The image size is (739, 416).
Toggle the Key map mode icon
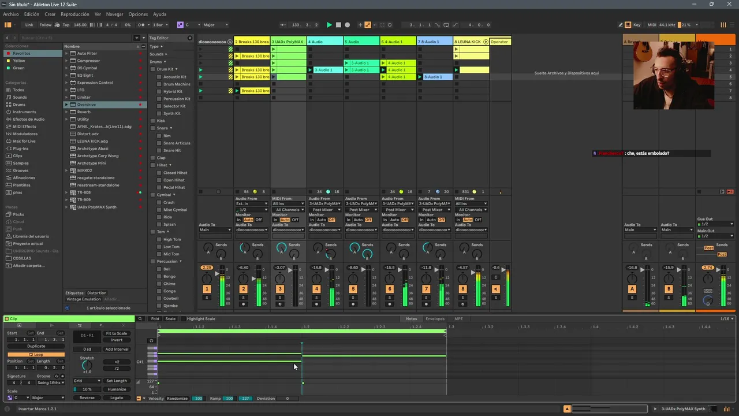[637, 25]
